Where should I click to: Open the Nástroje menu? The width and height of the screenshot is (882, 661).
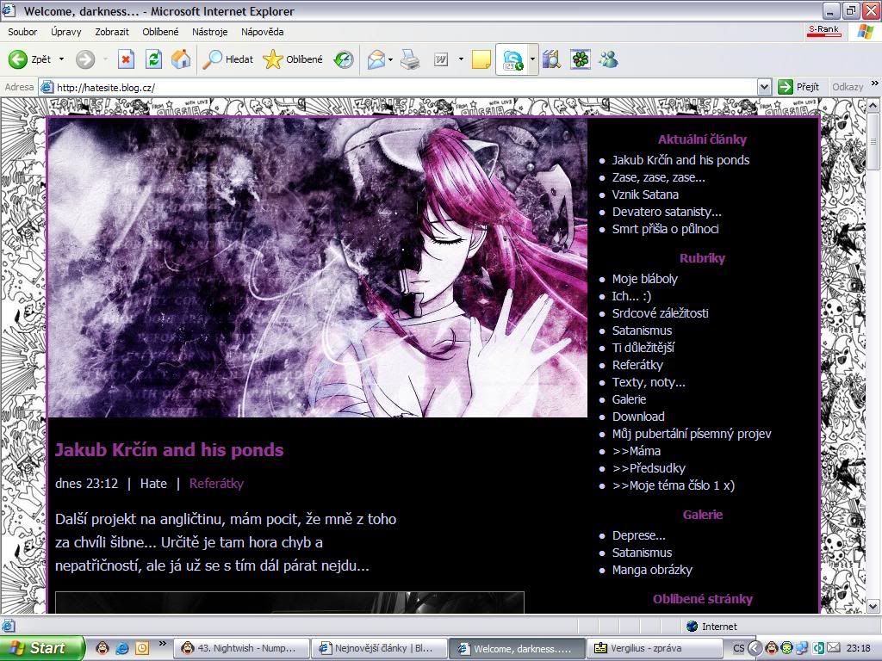tap(210, 32)
